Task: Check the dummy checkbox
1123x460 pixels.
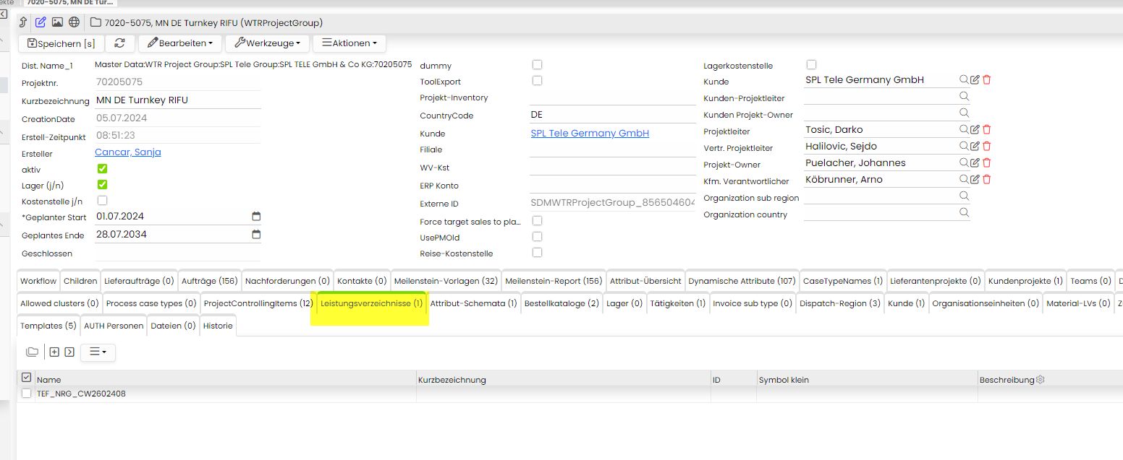Action: click(537, 64)
